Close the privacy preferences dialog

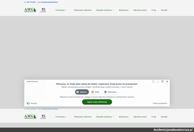[167, 82]
